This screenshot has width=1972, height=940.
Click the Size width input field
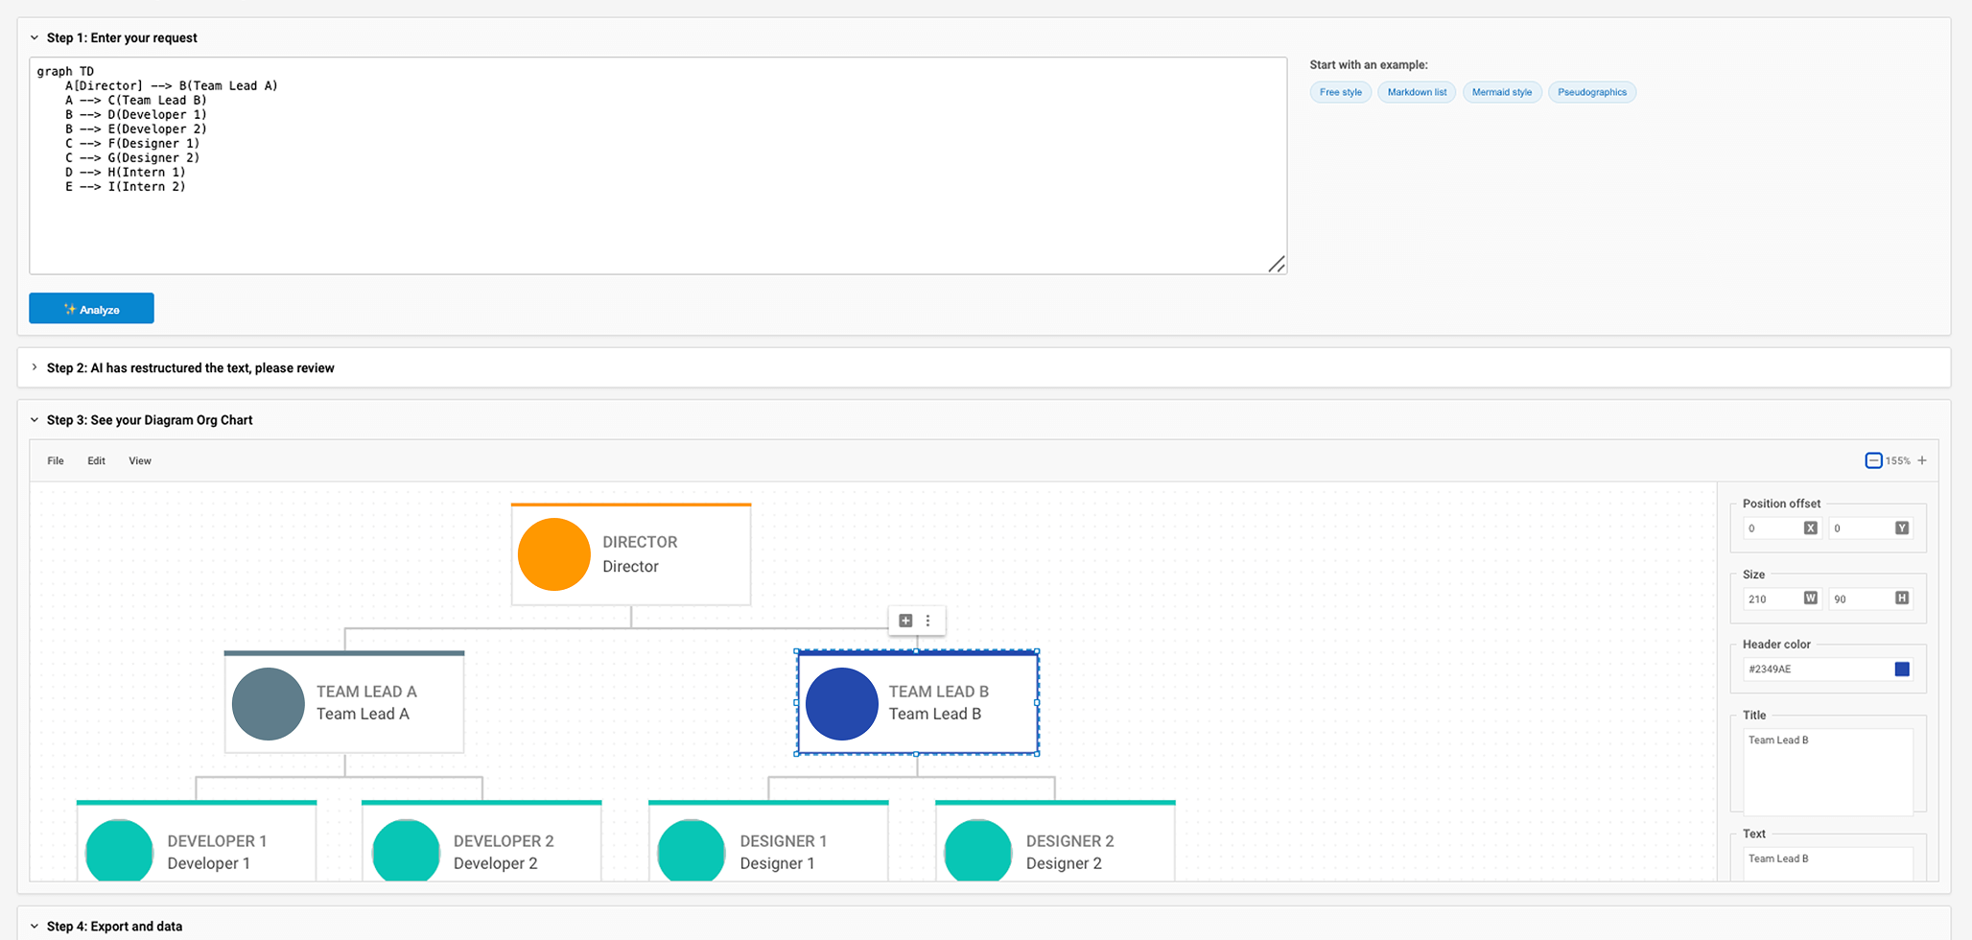(1772, 599)
